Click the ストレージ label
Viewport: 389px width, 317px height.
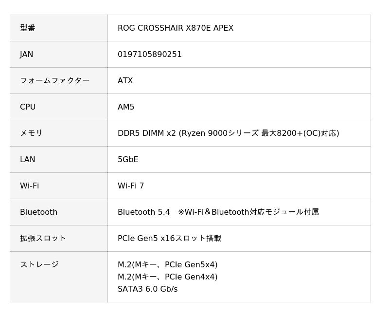tap(39, 265)
